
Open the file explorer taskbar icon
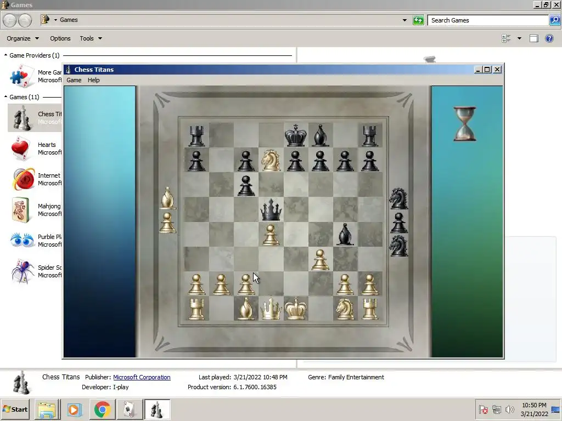[47, 409]
